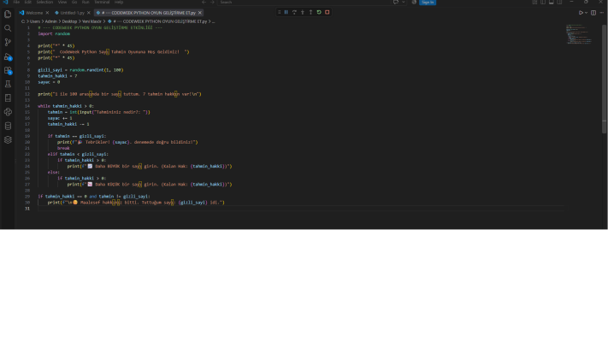Open the Run menu
Screen dimensions: 608x342
pyautogui.click(x=86, y=3)
